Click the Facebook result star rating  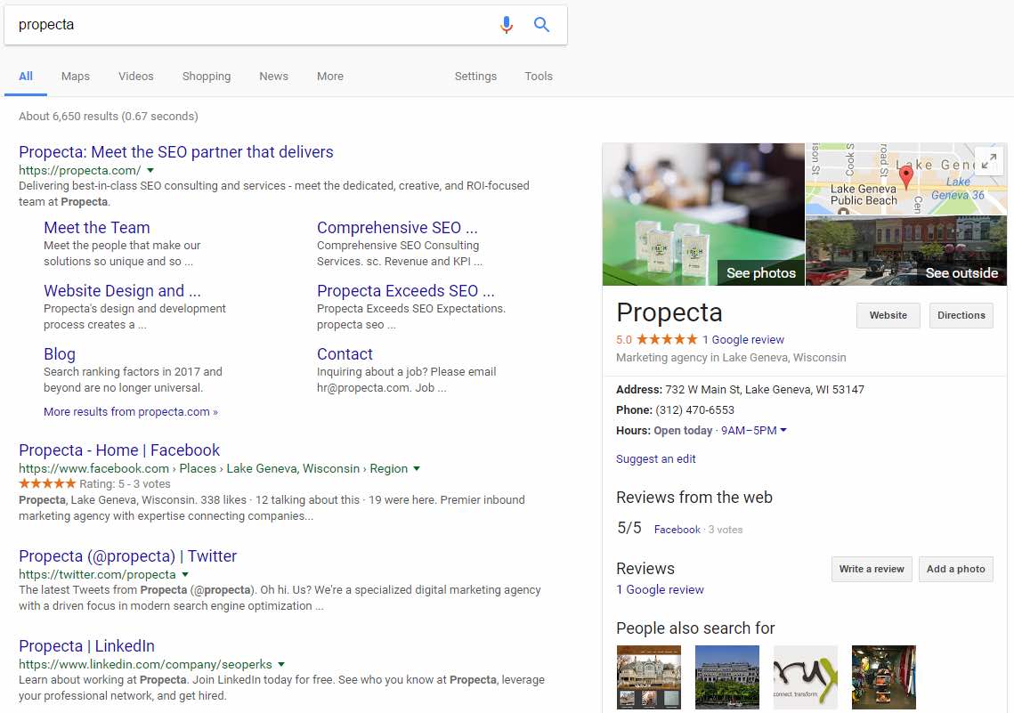tap(47, 483)
